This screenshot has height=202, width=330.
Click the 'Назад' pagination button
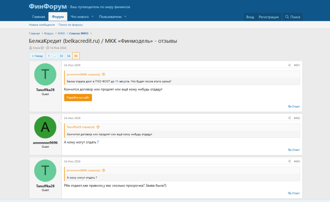pyautogui.click(x=37, y=56)
